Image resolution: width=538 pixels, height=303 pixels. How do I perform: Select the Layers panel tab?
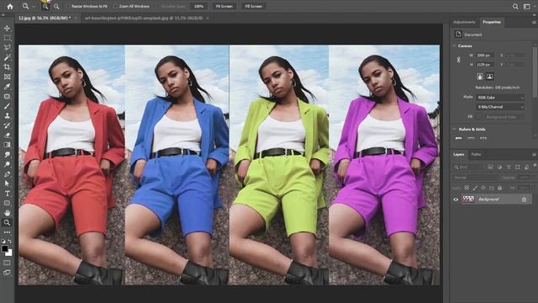click(x=459, y=154)
